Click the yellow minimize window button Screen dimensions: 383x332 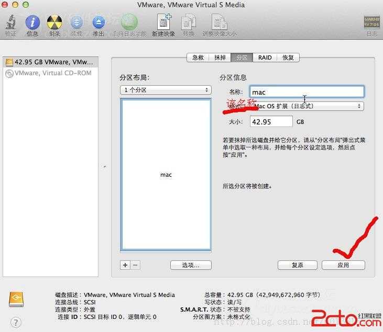point(15,4)
